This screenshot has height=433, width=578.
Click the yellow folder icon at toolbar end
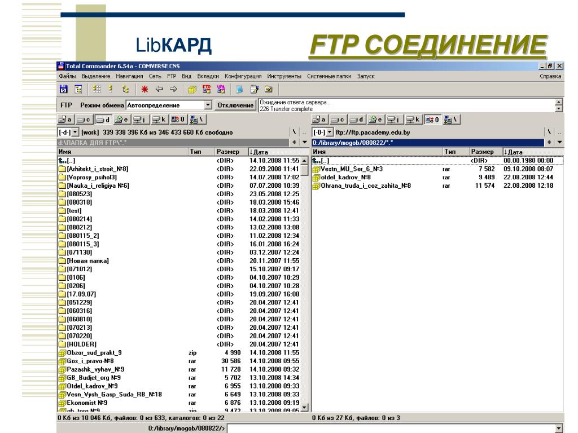(x=269, y=89)
